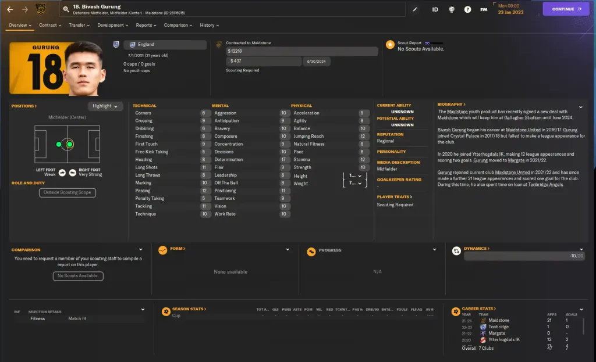Screen dimensions: 596x362
Task: Click the nationality shield icon beside England
Action: (x=116, y=44)
